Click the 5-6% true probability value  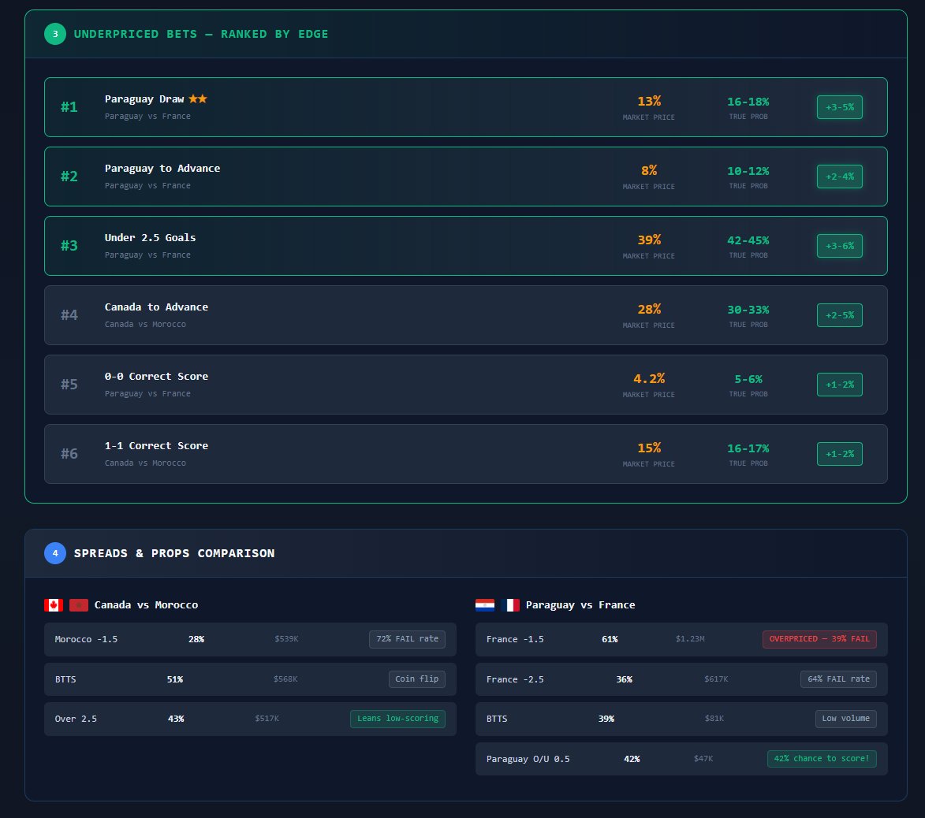748,379
